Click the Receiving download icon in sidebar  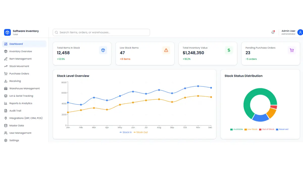[6, 81]
